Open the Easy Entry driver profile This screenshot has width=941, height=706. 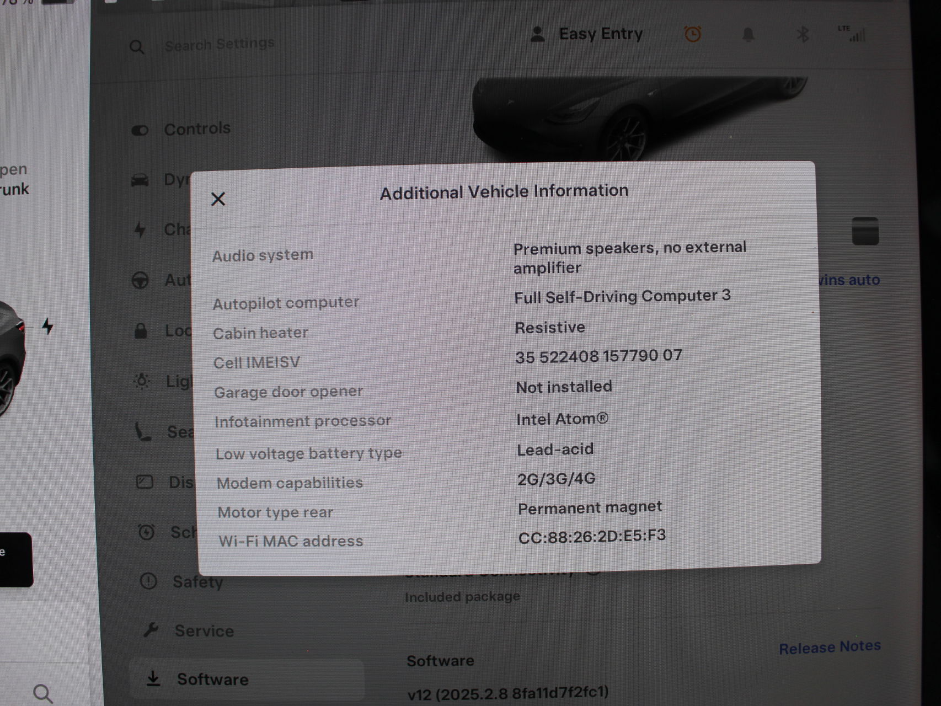(601, 34)
